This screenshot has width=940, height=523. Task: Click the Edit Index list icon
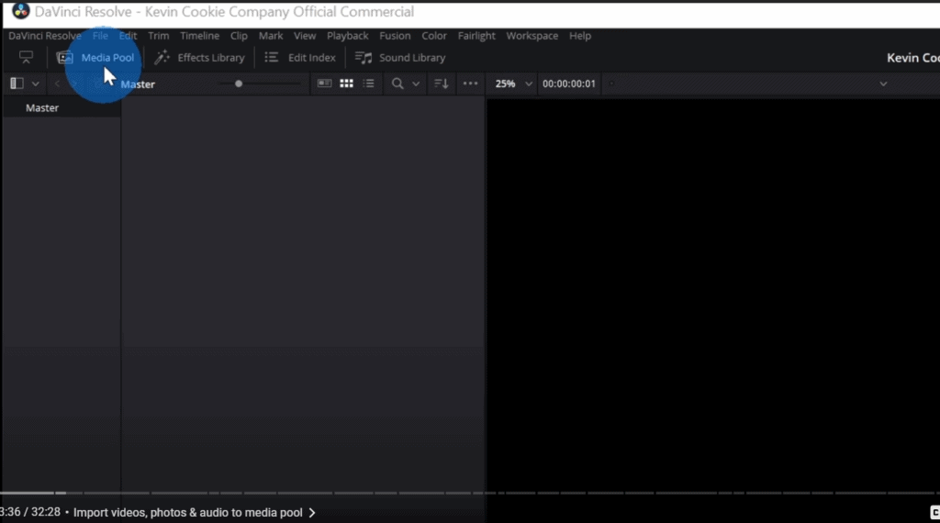click(x=272, y=58)
